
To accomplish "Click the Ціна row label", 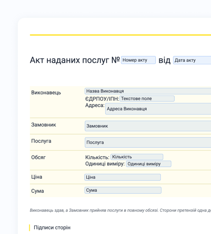I will click(x=37, y=177).
